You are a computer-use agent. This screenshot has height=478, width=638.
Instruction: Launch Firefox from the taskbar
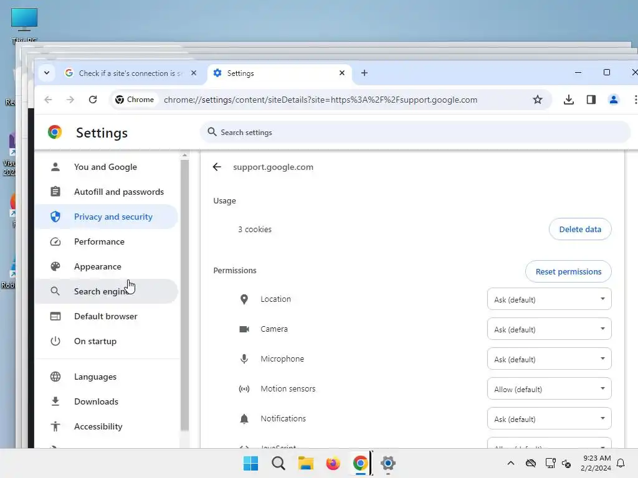(333, 463)
